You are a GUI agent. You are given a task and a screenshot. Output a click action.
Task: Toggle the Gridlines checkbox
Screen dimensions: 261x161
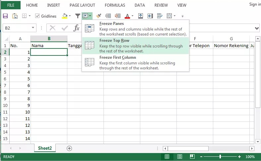[x=37, y=16]
